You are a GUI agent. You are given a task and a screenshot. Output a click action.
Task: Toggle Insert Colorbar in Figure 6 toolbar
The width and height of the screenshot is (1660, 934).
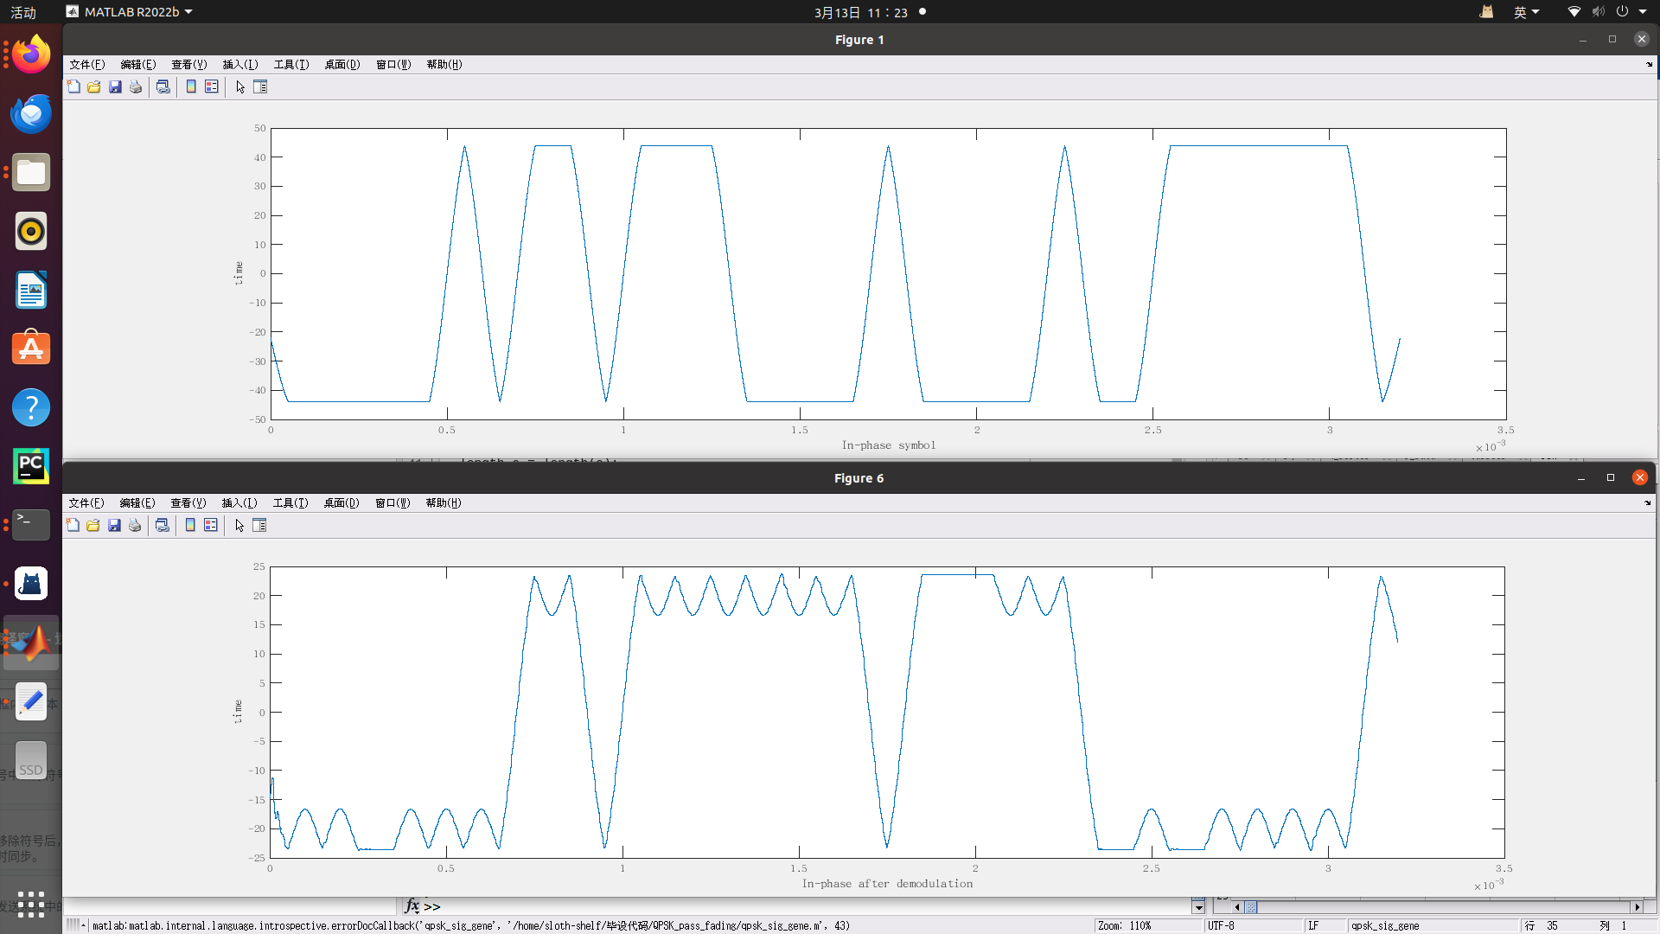tap(190, 525)
